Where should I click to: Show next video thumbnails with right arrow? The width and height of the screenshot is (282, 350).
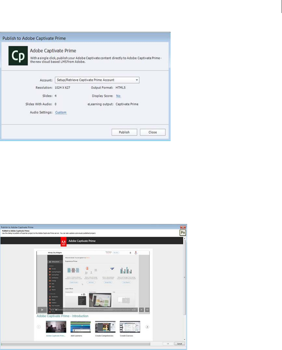click(x=147, y=327)
